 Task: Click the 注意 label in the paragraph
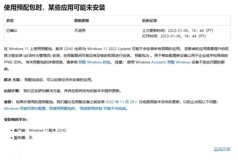119,62
